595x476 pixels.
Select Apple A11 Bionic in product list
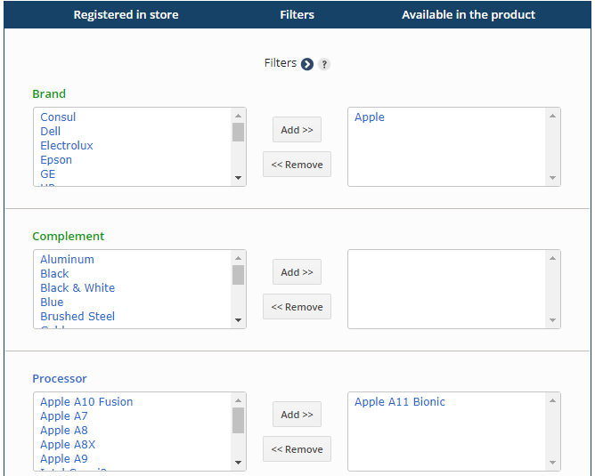click(x=400, y=402)
